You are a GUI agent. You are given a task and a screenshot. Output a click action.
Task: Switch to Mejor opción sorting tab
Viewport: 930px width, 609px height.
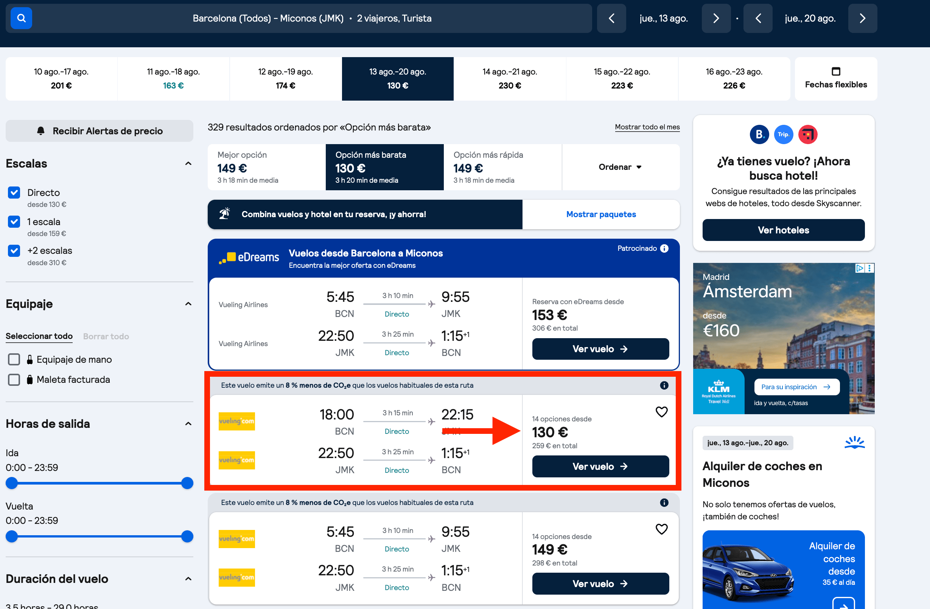pos(266,167)
